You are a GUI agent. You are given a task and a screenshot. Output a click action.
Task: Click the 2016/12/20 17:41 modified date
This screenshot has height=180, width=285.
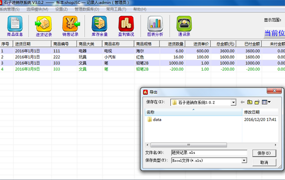[x=260, y=120]
